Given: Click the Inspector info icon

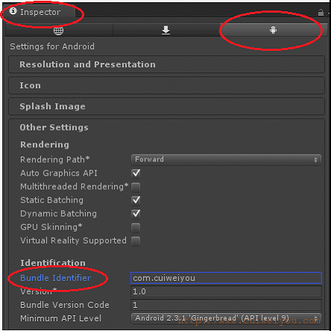Looking at the screenshot, I should click(x=13, y=11).
